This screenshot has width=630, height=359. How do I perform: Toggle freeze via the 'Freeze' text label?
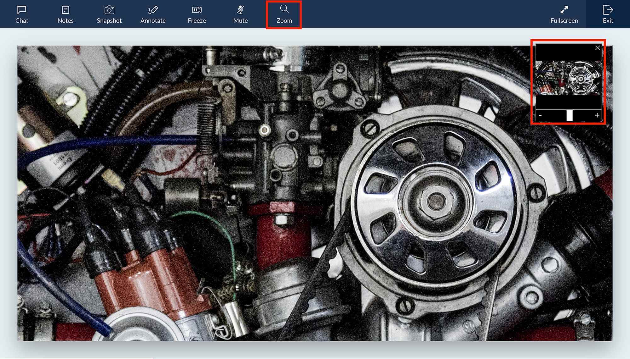pos(197,20)
